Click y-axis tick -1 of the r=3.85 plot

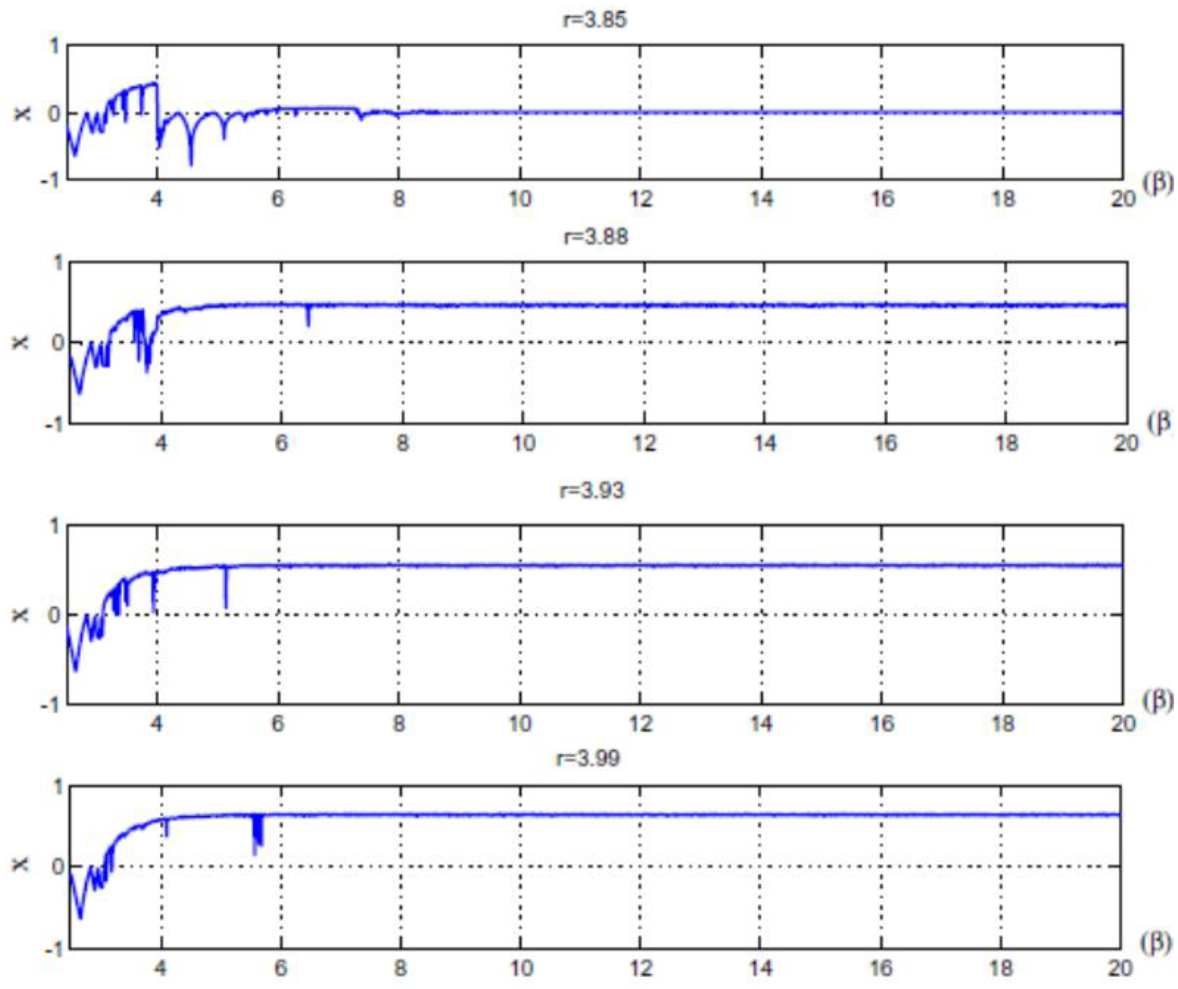pyautogui.click(x=50, y=181)
